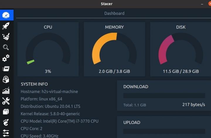Open Helpers via the wrench and screwdriver icon
211x138 pixels.
[x=6, y=101]
